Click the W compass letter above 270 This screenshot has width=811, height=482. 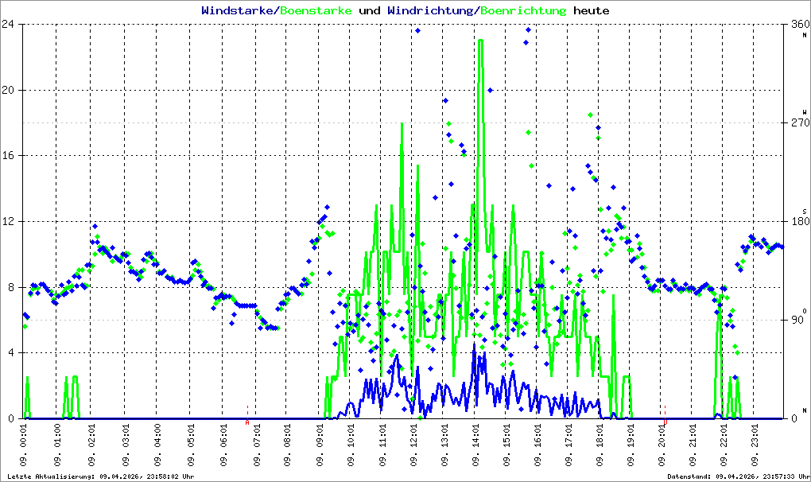805,111
